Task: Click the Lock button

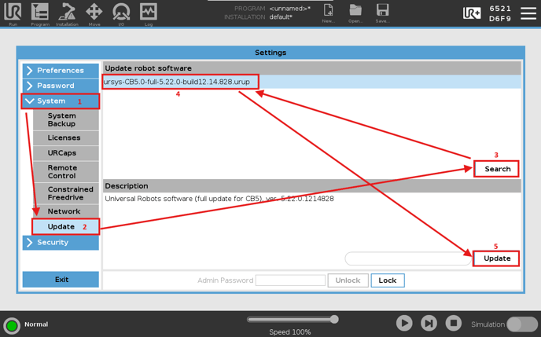Action: [x=388, y=280]
